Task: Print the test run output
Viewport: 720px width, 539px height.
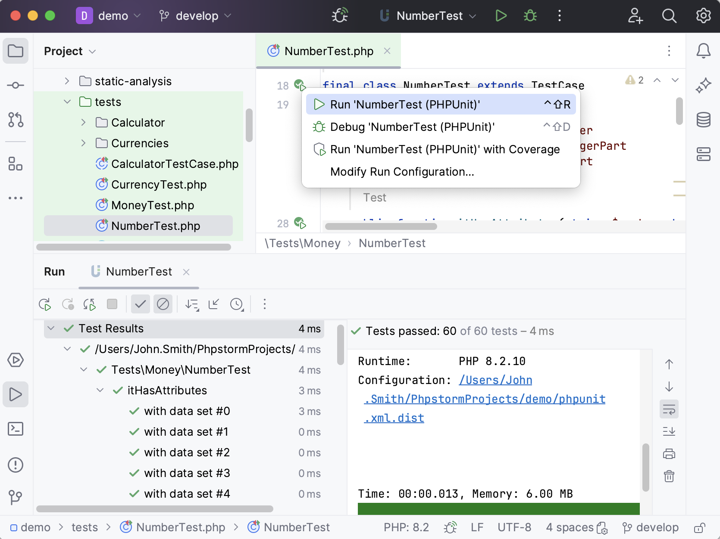Action: click(x=669, y=453)
